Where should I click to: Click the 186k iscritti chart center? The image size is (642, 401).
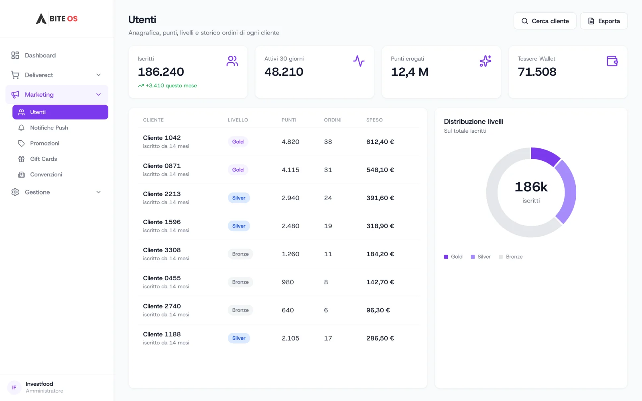pyautogui.click(x=531, y=192)
